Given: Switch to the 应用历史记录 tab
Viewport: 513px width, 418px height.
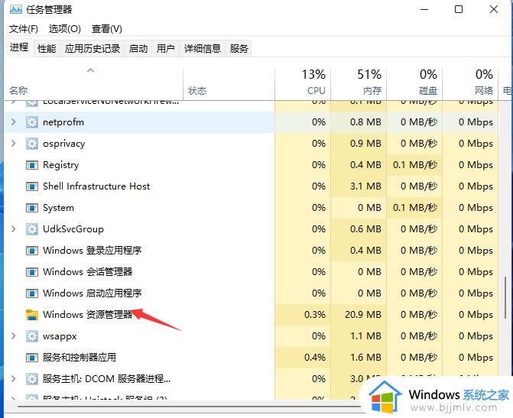Looking at the screenshot, I should pyautogui.click(x=93, y=49).
